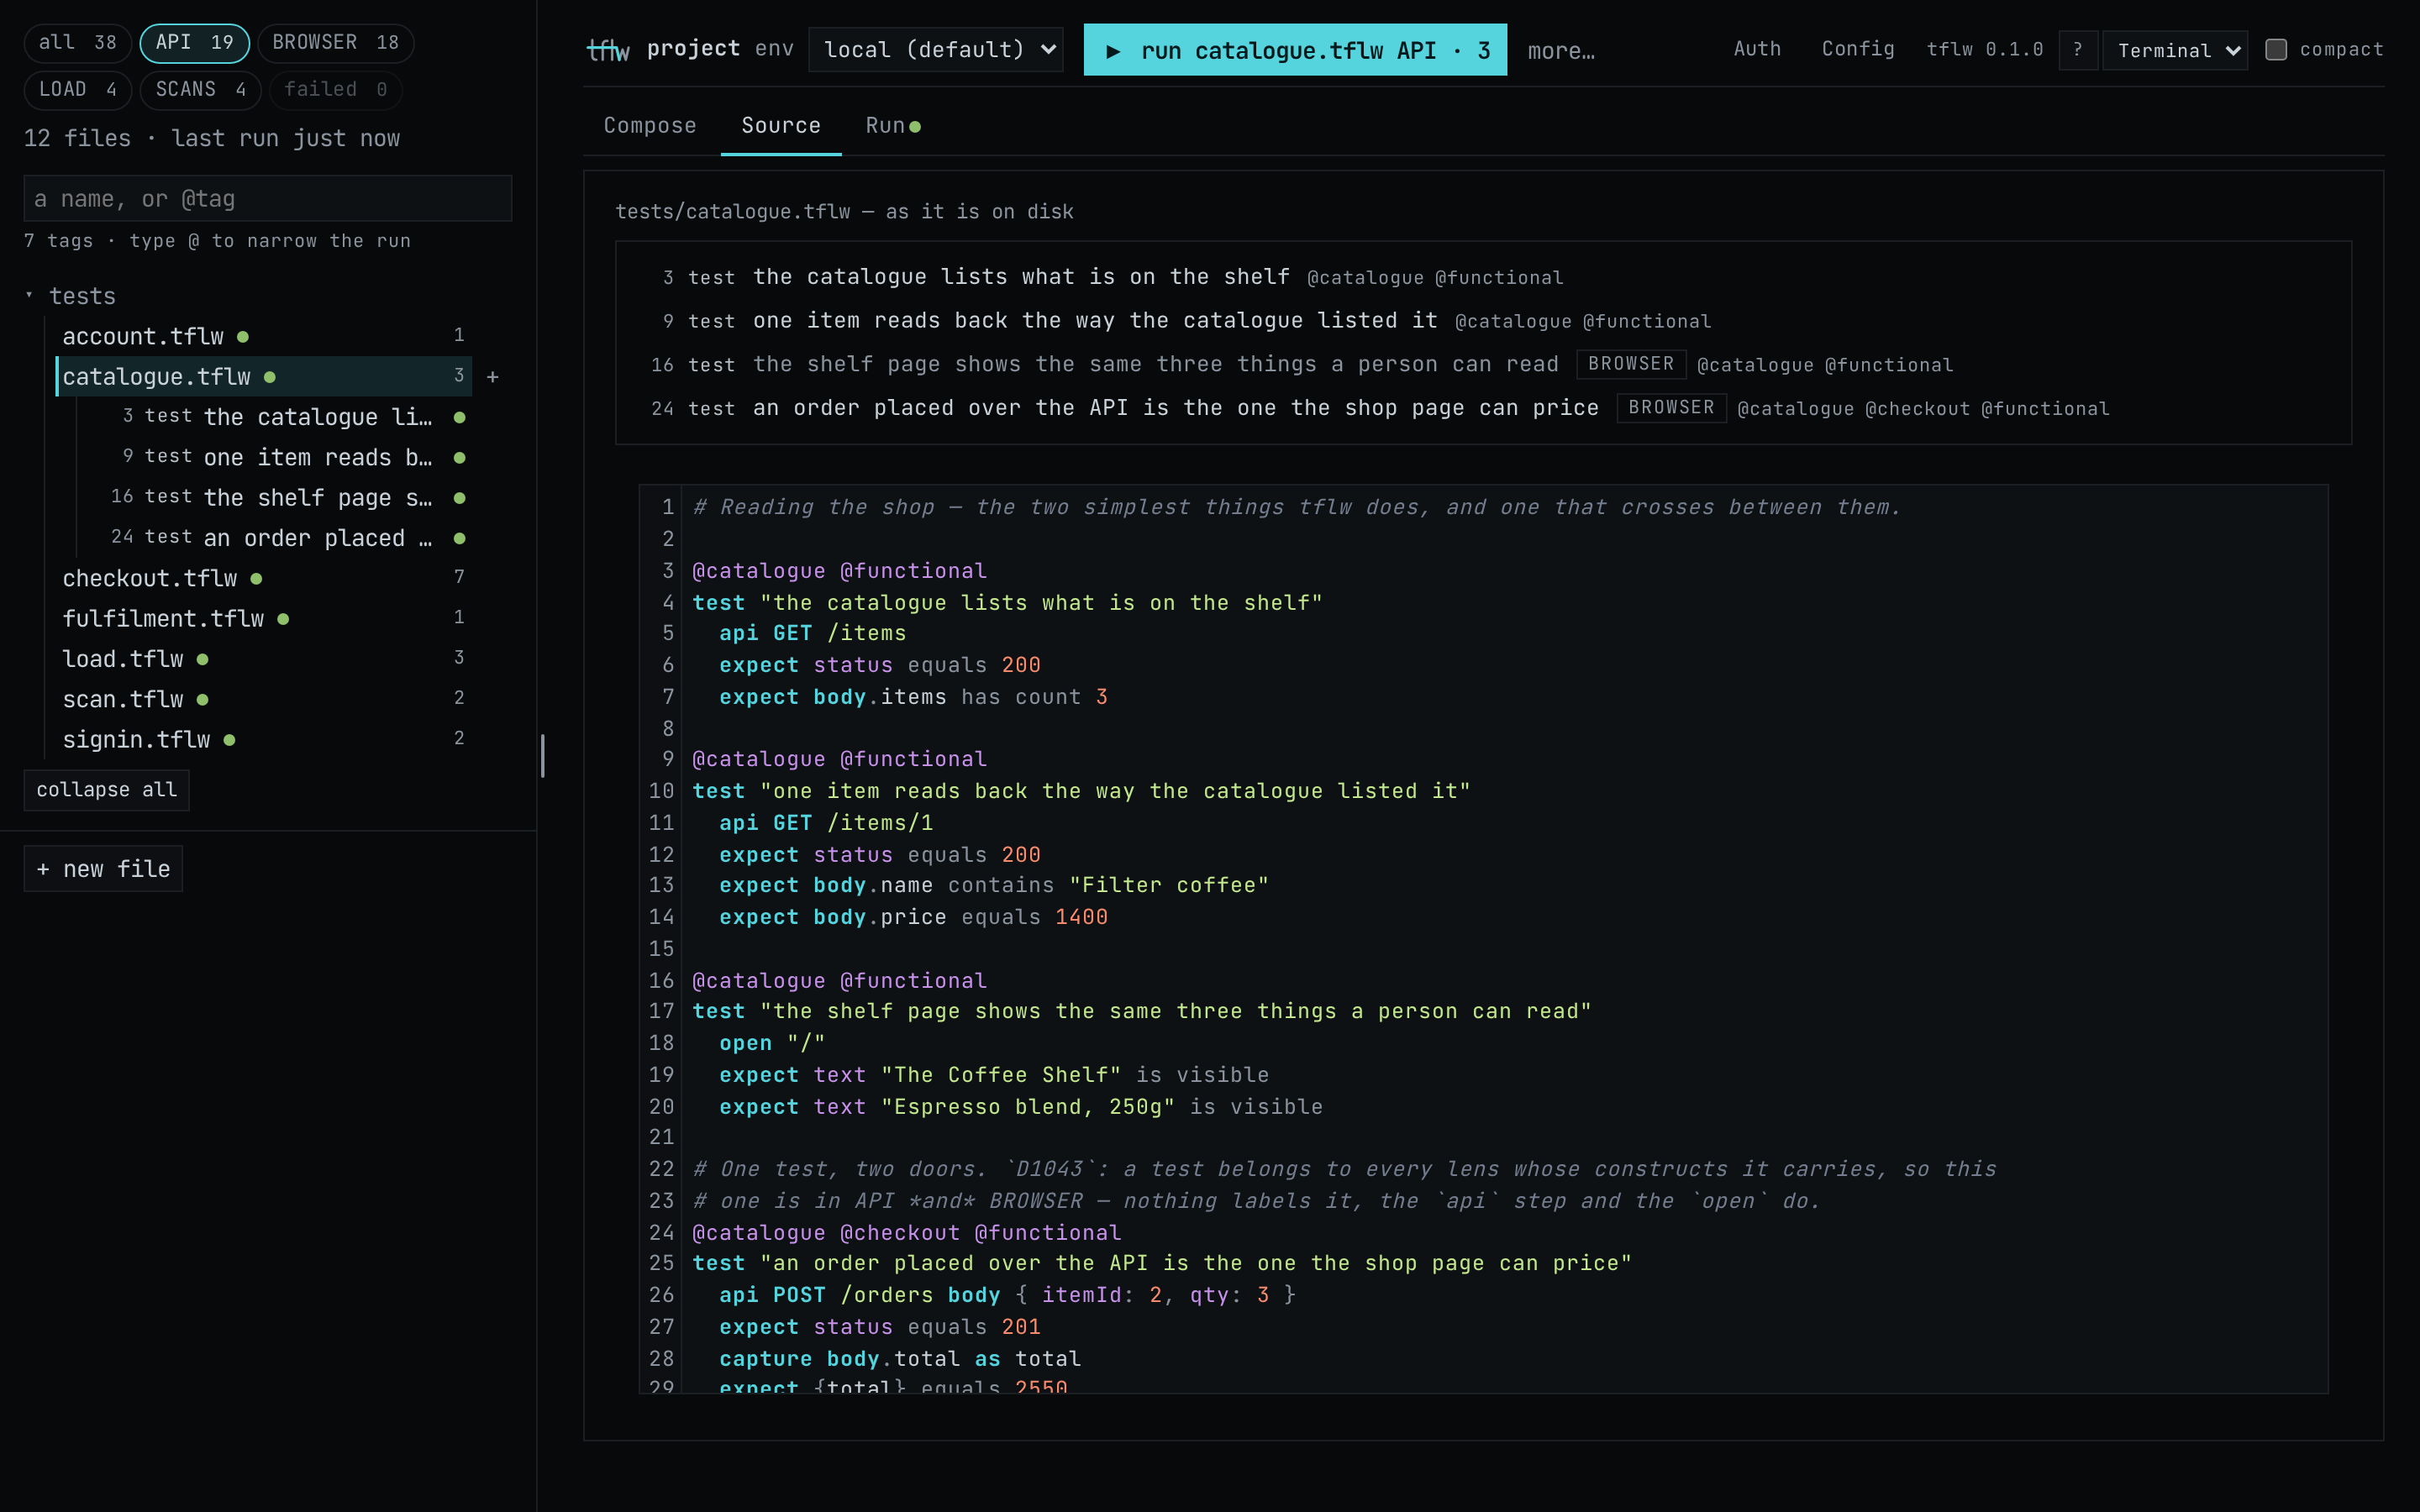The image size is (2420, 1512).
Task: Toggle the 'API 19' filter chip
Action: 195,43
